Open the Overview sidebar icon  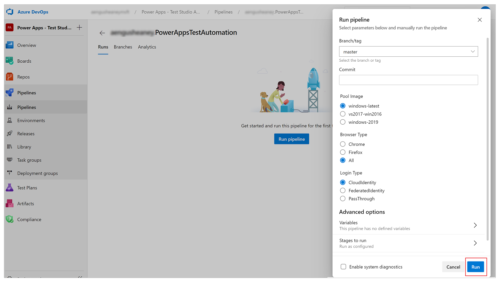(x=10, y=45)
